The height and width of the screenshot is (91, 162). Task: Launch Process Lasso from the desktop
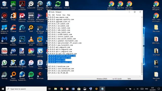(13, 6)
